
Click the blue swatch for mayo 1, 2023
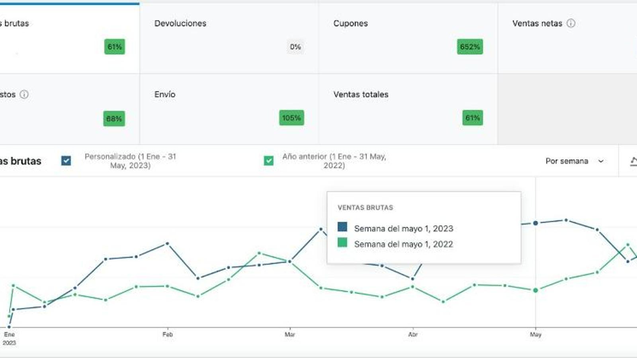coord(342,227)
